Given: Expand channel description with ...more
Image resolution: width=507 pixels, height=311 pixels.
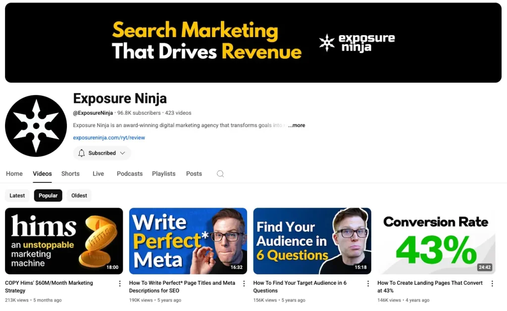Looking at the screenshot, I should [297, 125].
